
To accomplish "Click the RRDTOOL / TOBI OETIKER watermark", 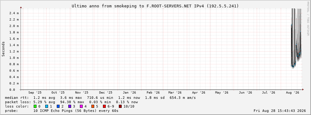I will (308, 18).
